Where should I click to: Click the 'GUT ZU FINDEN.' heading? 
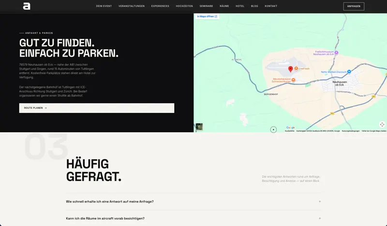click(57, 43)
